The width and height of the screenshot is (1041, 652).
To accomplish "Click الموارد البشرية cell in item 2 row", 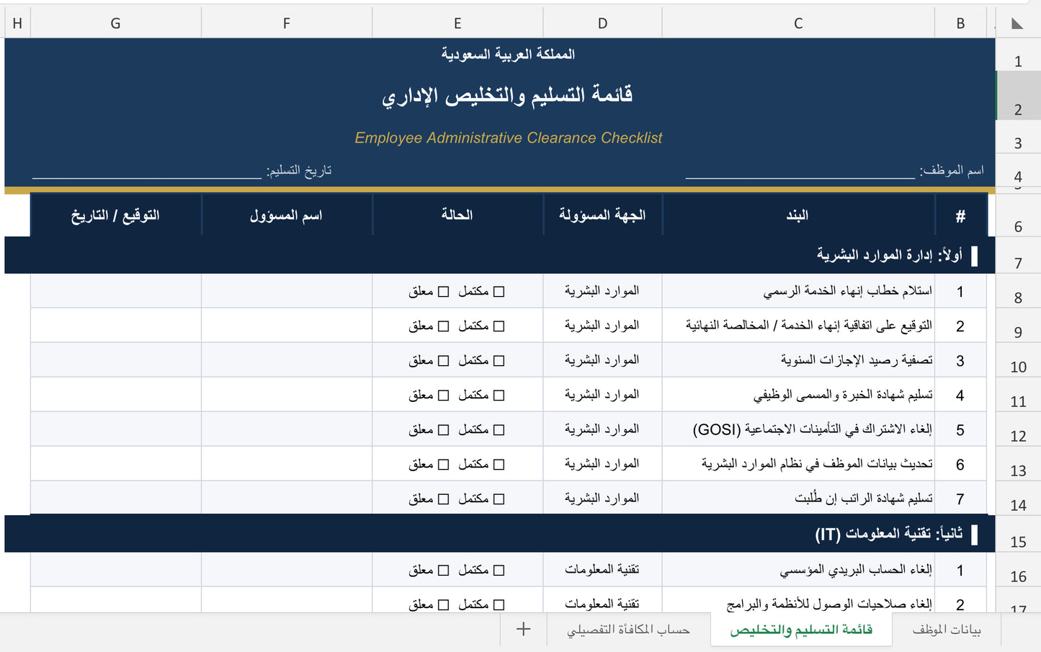I will point(602,326).
